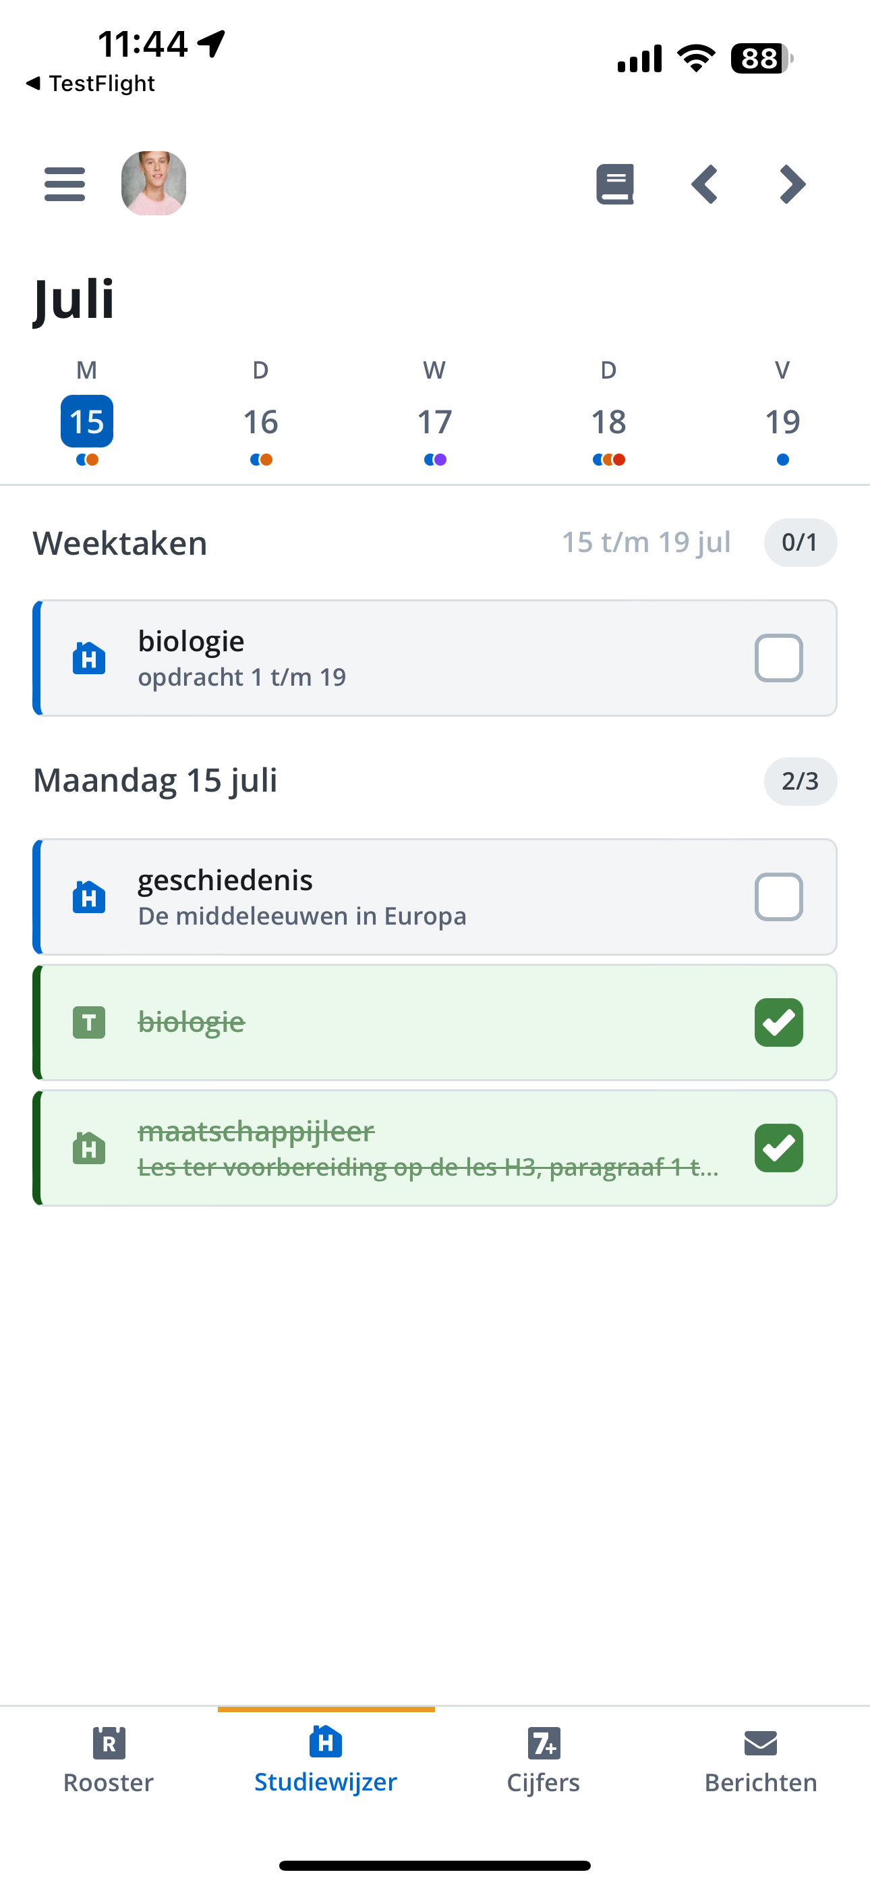Open the book icon in header
The image size is (870, 1887).
tap(615, 184)
